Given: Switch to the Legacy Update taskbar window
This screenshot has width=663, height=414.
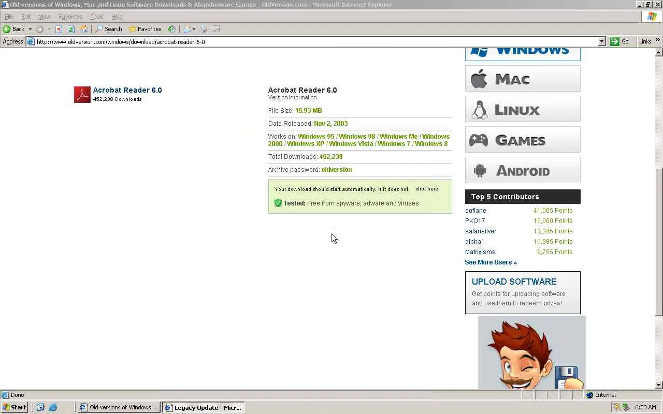Looking at the screenshot, I should click(x=203, y=407).
